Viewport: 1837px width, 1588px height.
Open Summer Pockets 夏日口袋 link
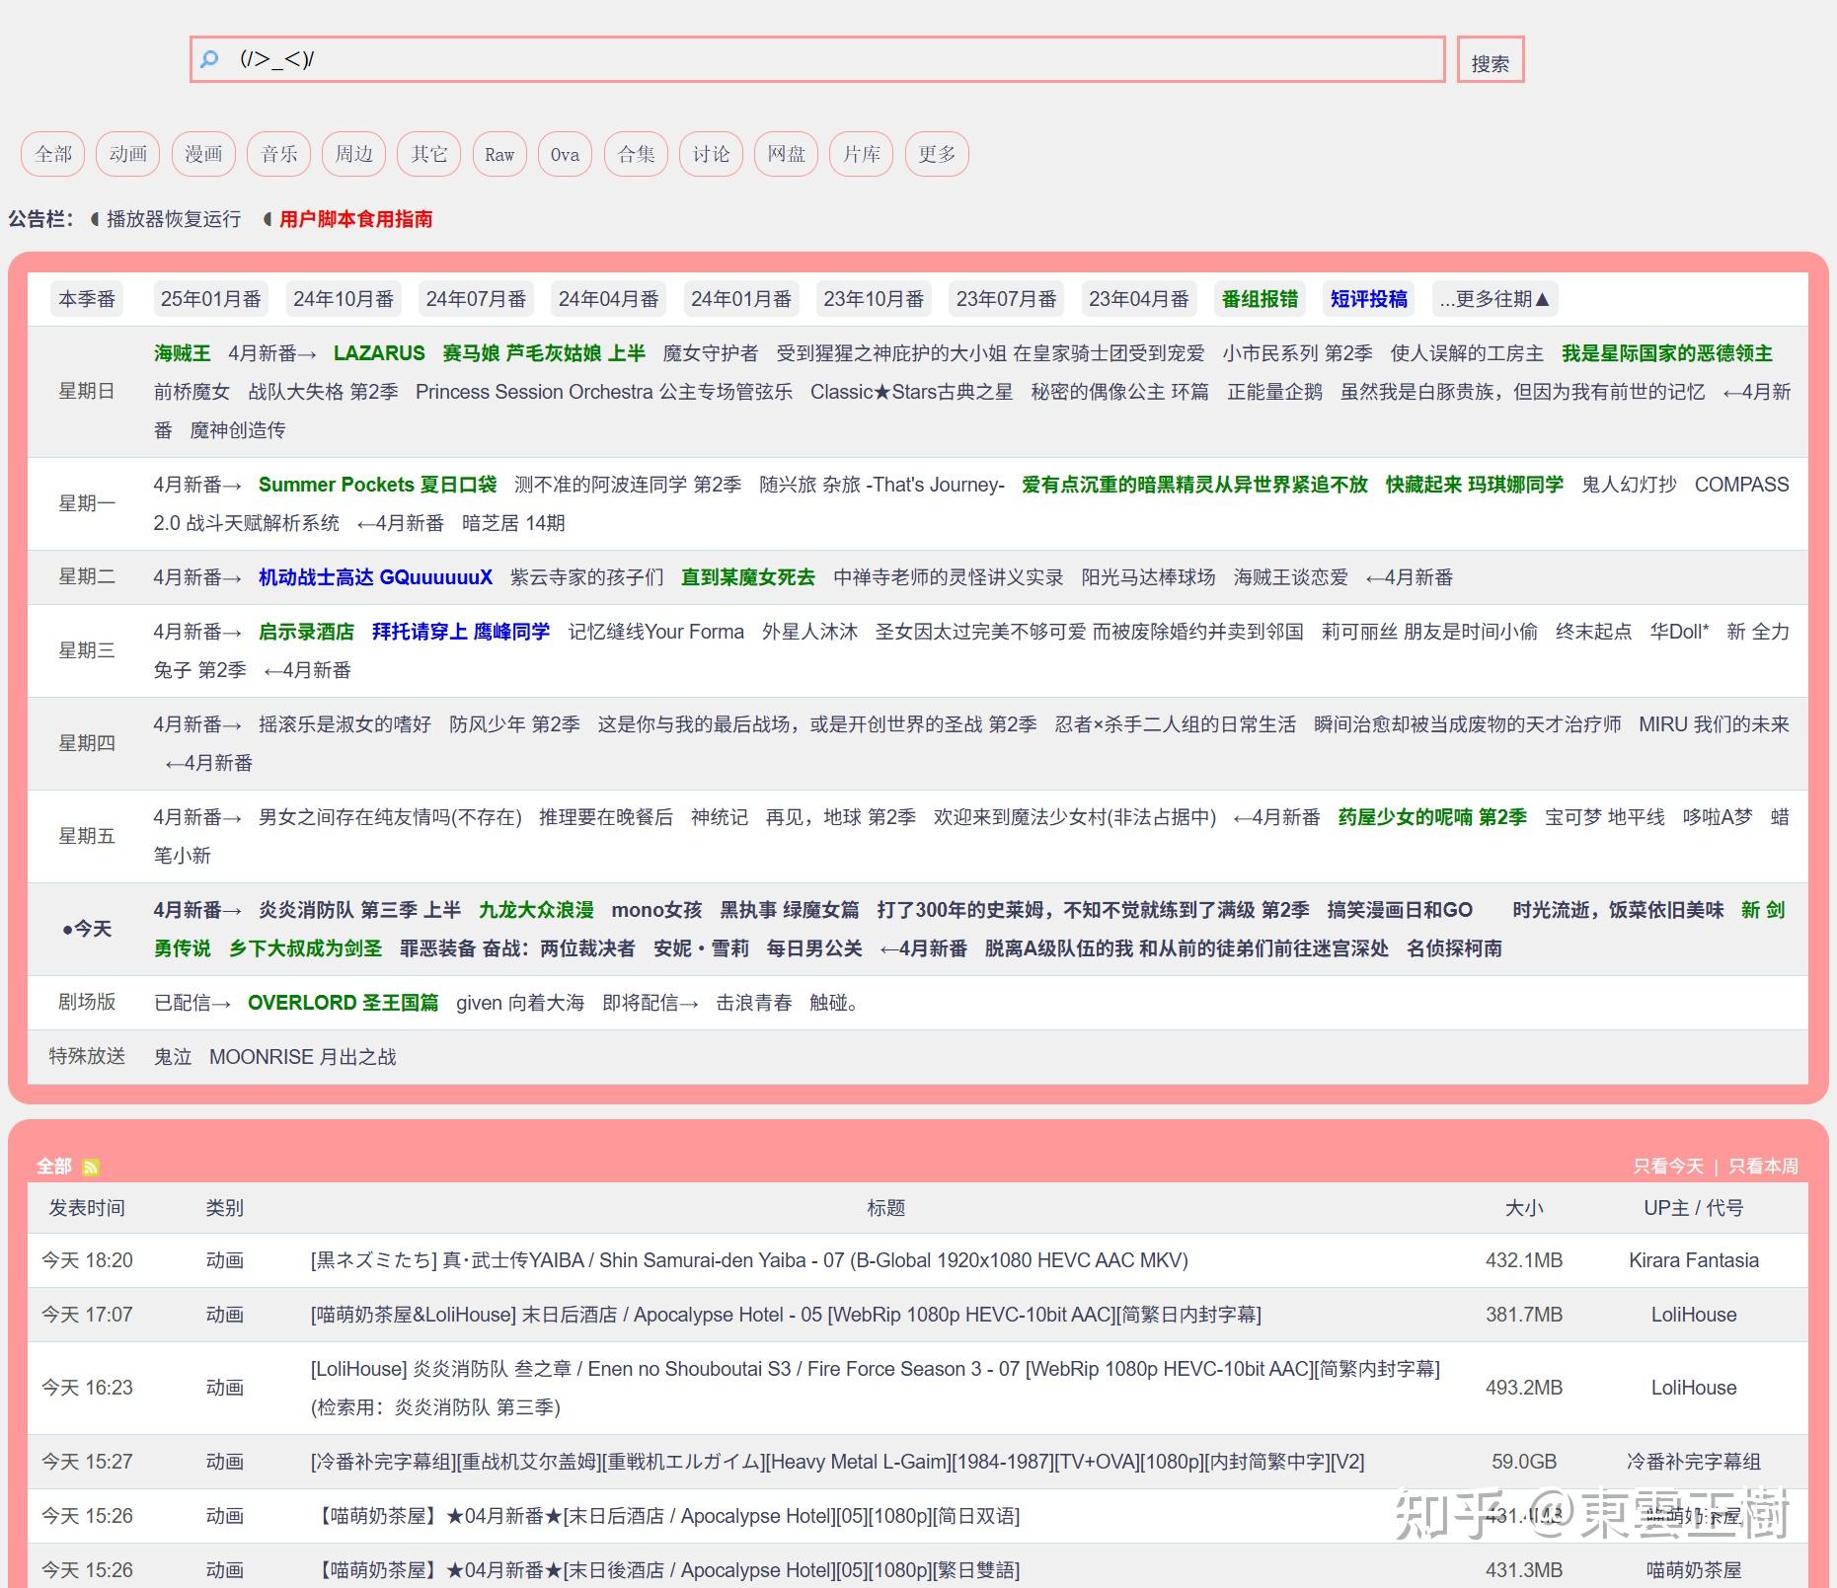(378, 485)
